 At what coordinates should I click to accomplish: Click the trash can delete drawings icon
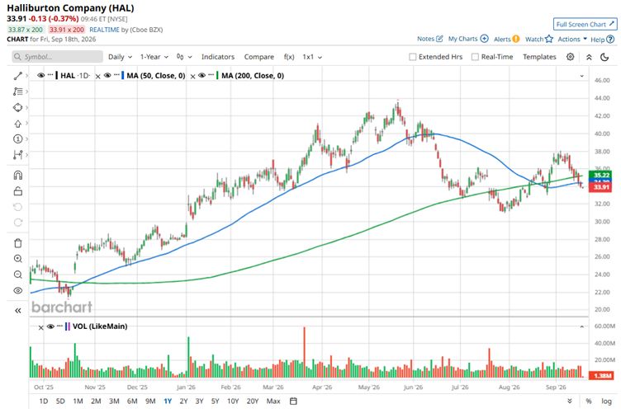point(18,243)
